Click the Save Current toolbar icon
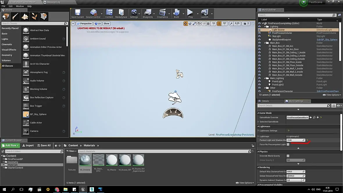The image size is (343, 193). coord(77,13)
